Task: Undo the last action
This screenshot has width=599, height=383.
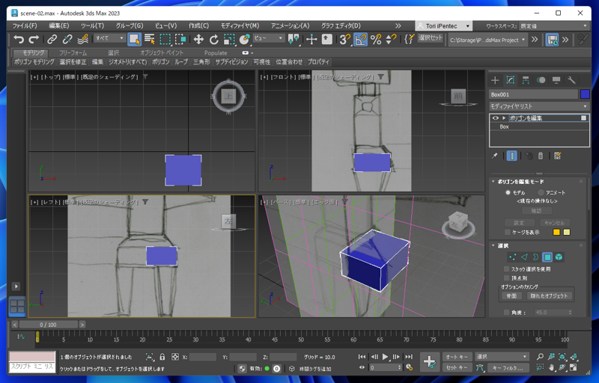Action: click(18, 39)
